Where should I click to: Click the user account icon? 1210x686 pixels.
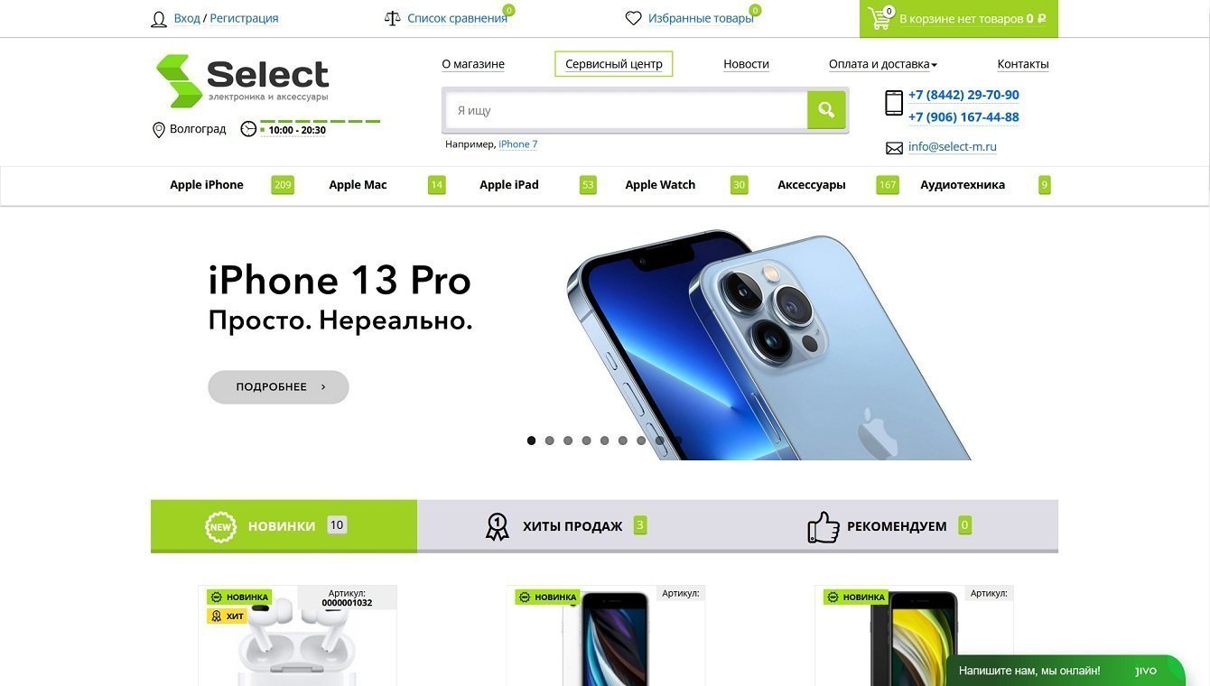tap(159, 19)
